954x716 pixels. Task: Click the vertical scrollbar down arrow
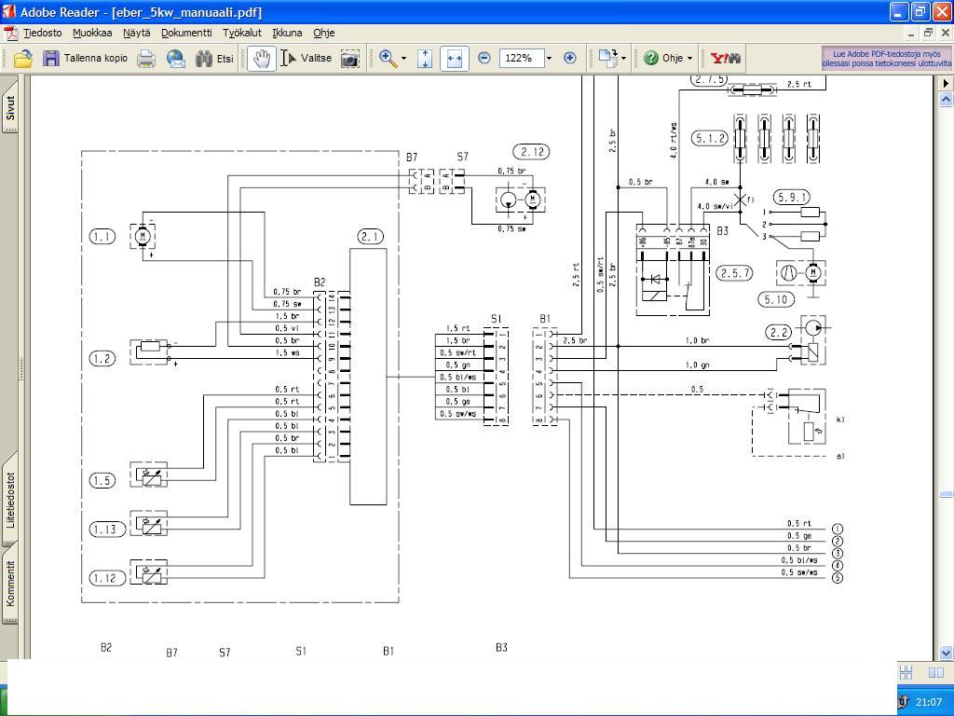(946, 653)
